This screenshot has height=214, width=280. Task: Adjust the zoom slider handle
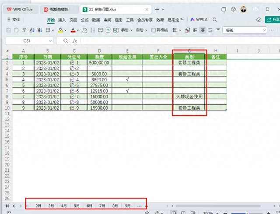pyautogui.click(x=247, y=213)
